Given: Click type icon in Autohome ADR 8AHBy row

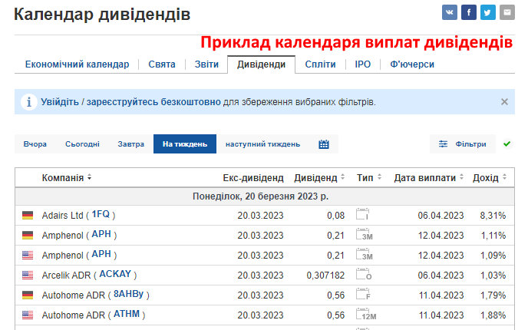Looking at the screenshot, I should [363, 294].
